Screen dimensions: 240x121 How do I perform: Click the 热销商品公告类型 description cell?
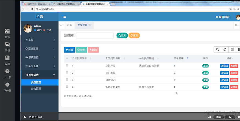tap(149, 66)
